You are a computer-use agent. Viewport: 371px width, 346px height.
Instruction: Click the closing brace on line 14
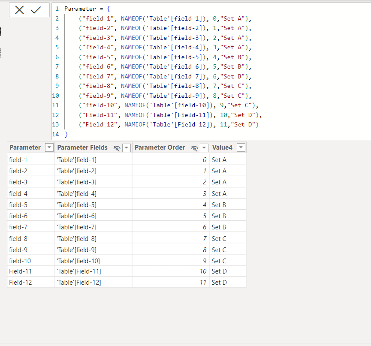(66, 134)
